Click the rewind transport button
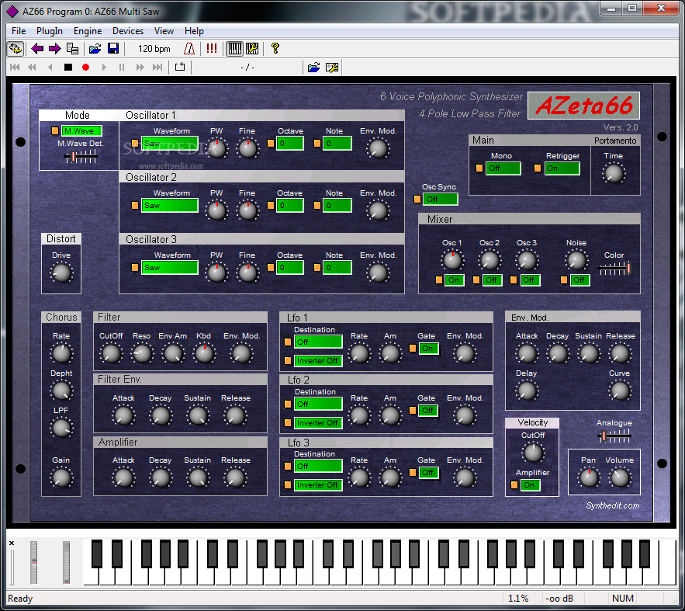685x611 pixels. click(32, 68)
